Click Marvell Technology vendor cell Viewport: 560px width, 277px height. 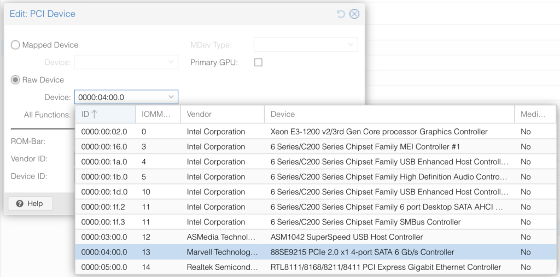[222, 252]
